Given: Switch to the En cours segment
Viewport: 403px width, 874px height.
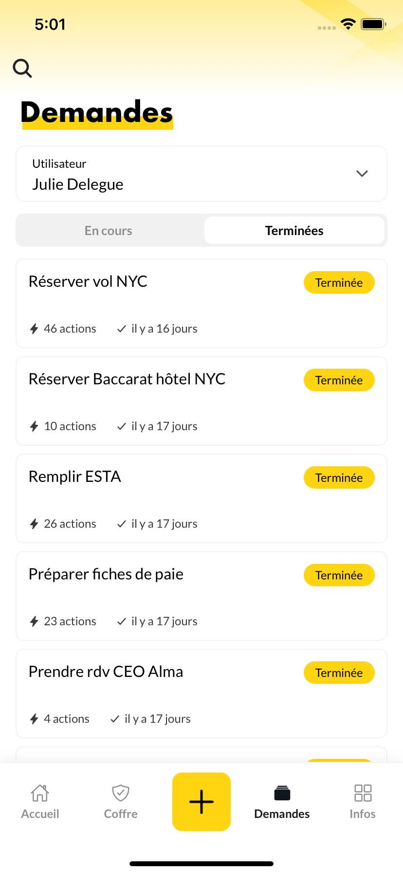Looking at the screenshot, I should (109, 231).
